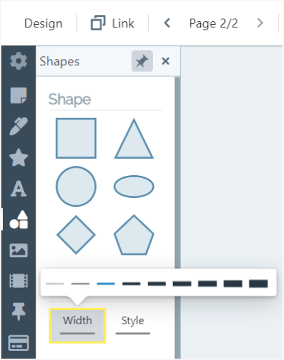Click the Link button

[113, 23]
